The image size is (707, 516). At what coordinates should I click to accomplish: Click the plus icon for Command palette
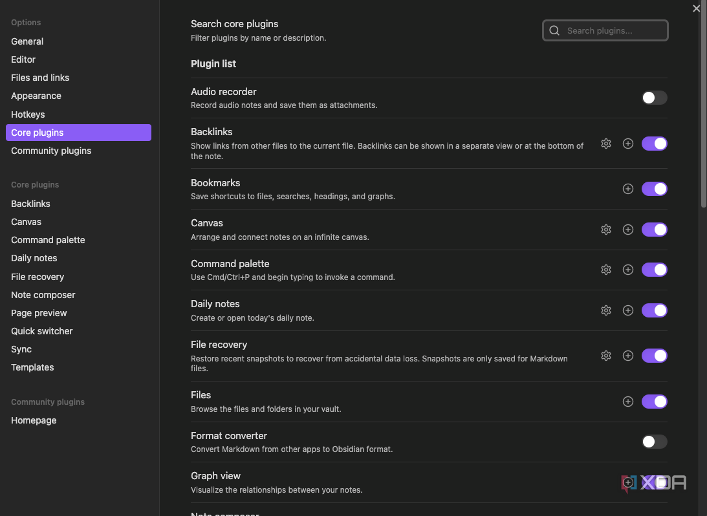coord(628,270)
